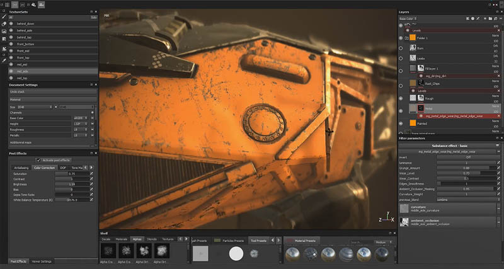Hide the Painted layer using its visibility toggle

pyautogui.click(x=402, y=123)
